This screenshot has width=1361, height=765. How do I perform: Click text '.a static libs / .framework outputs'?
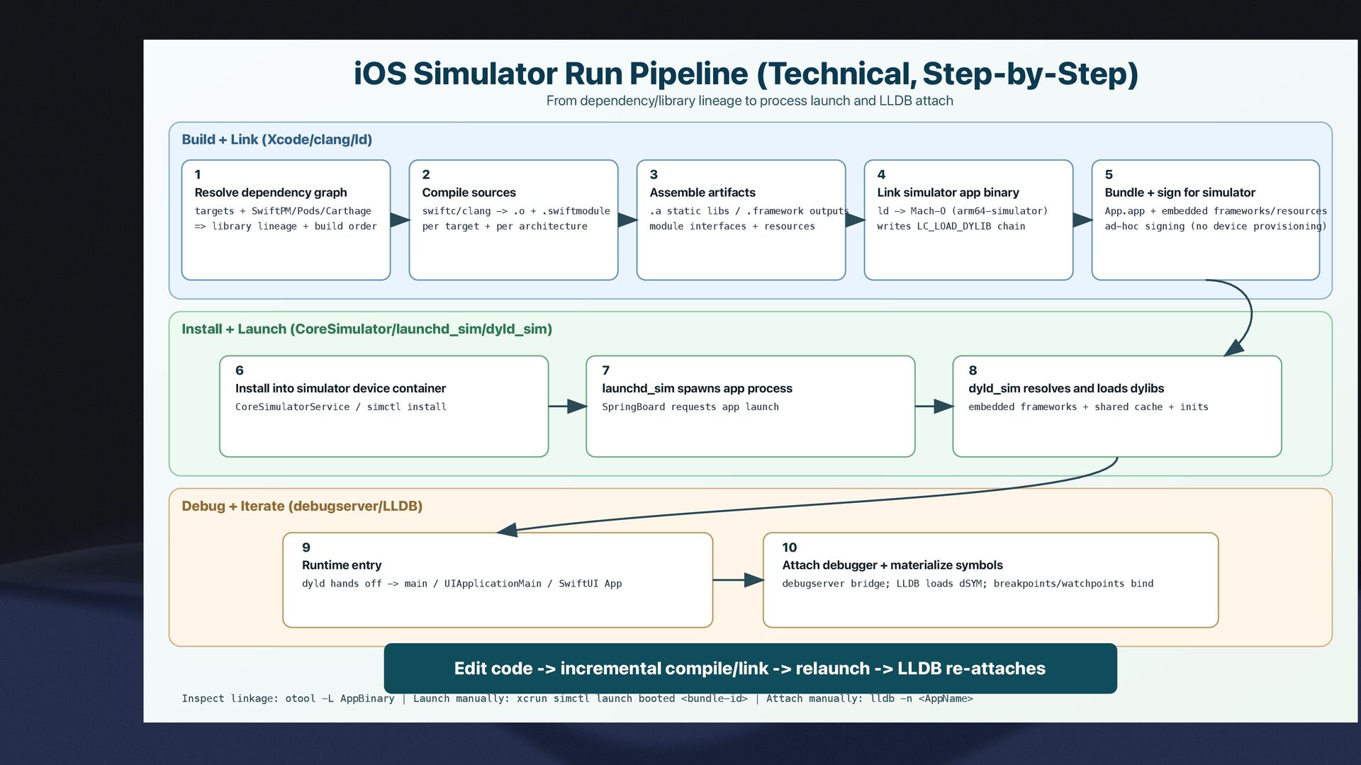[749, 211]
